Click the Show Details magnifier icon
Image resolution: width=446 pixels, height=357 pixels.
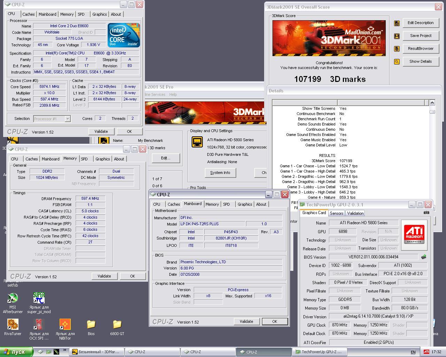pos(397,62)
